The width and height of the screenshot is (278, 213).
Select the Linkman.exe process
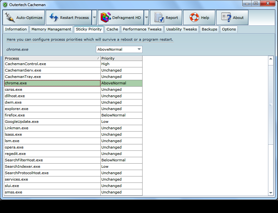[52, 128]
